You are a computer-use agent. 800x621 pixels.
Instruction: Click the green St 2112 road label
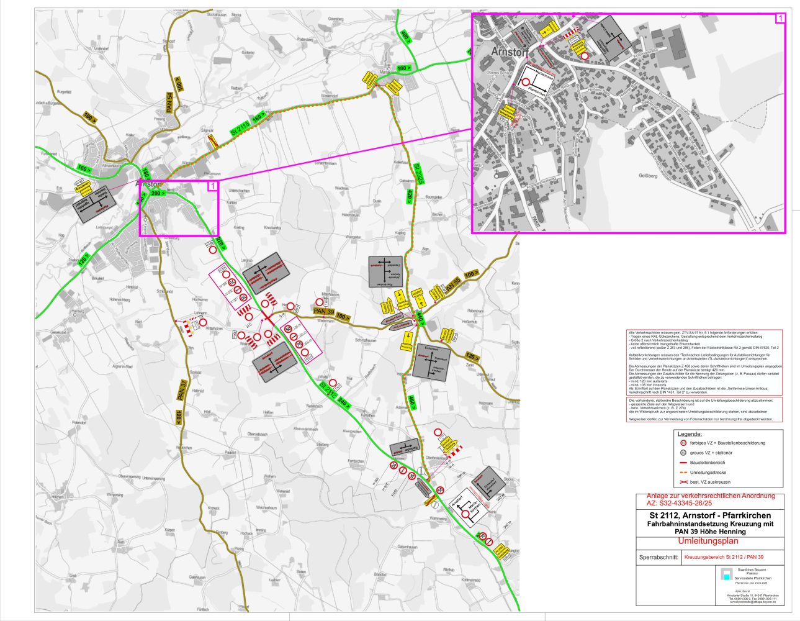tap(328, 389)
